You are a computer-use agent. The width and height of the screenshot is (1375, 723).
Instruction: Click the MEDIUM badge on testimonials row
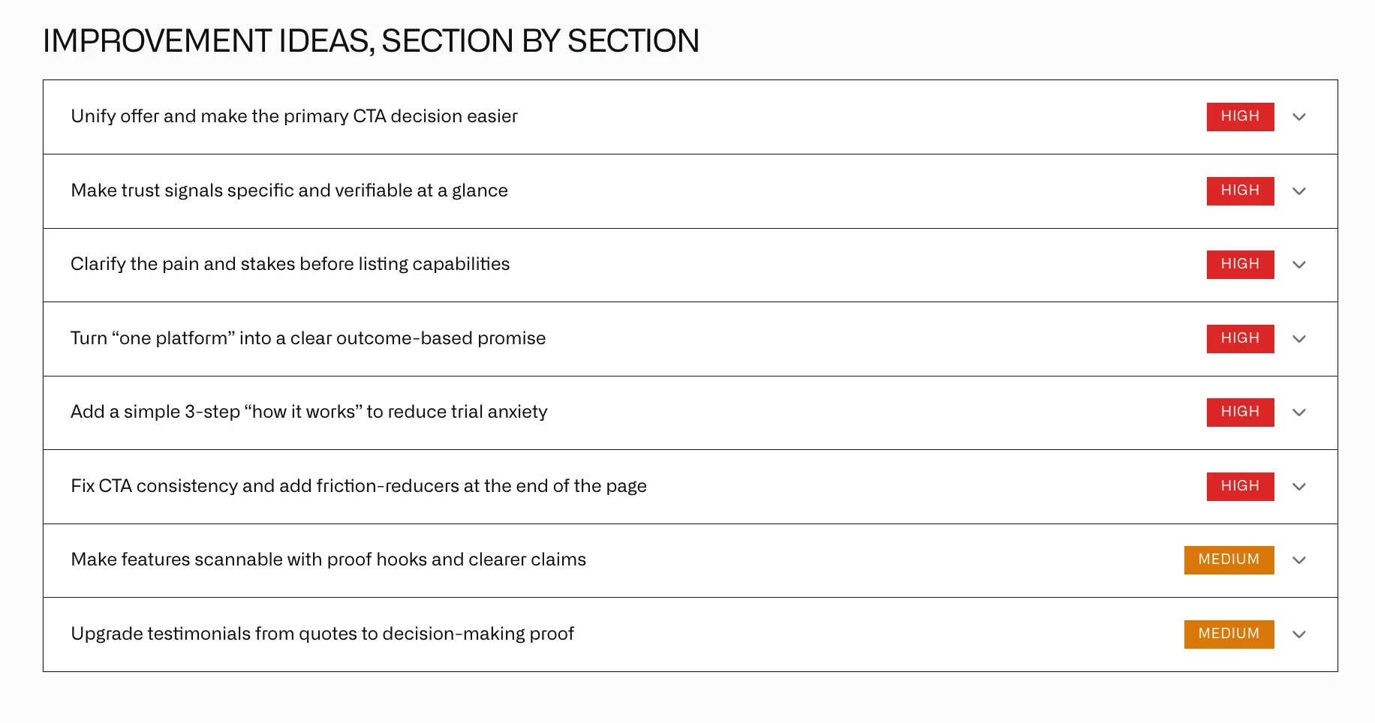pyautogui.click(x=1229, y=634)
